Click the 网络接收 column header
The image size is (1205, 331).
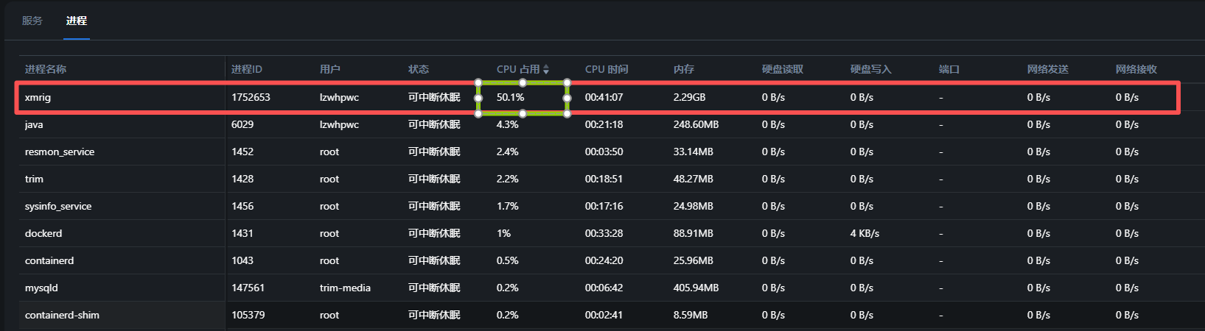point(1136,69)
